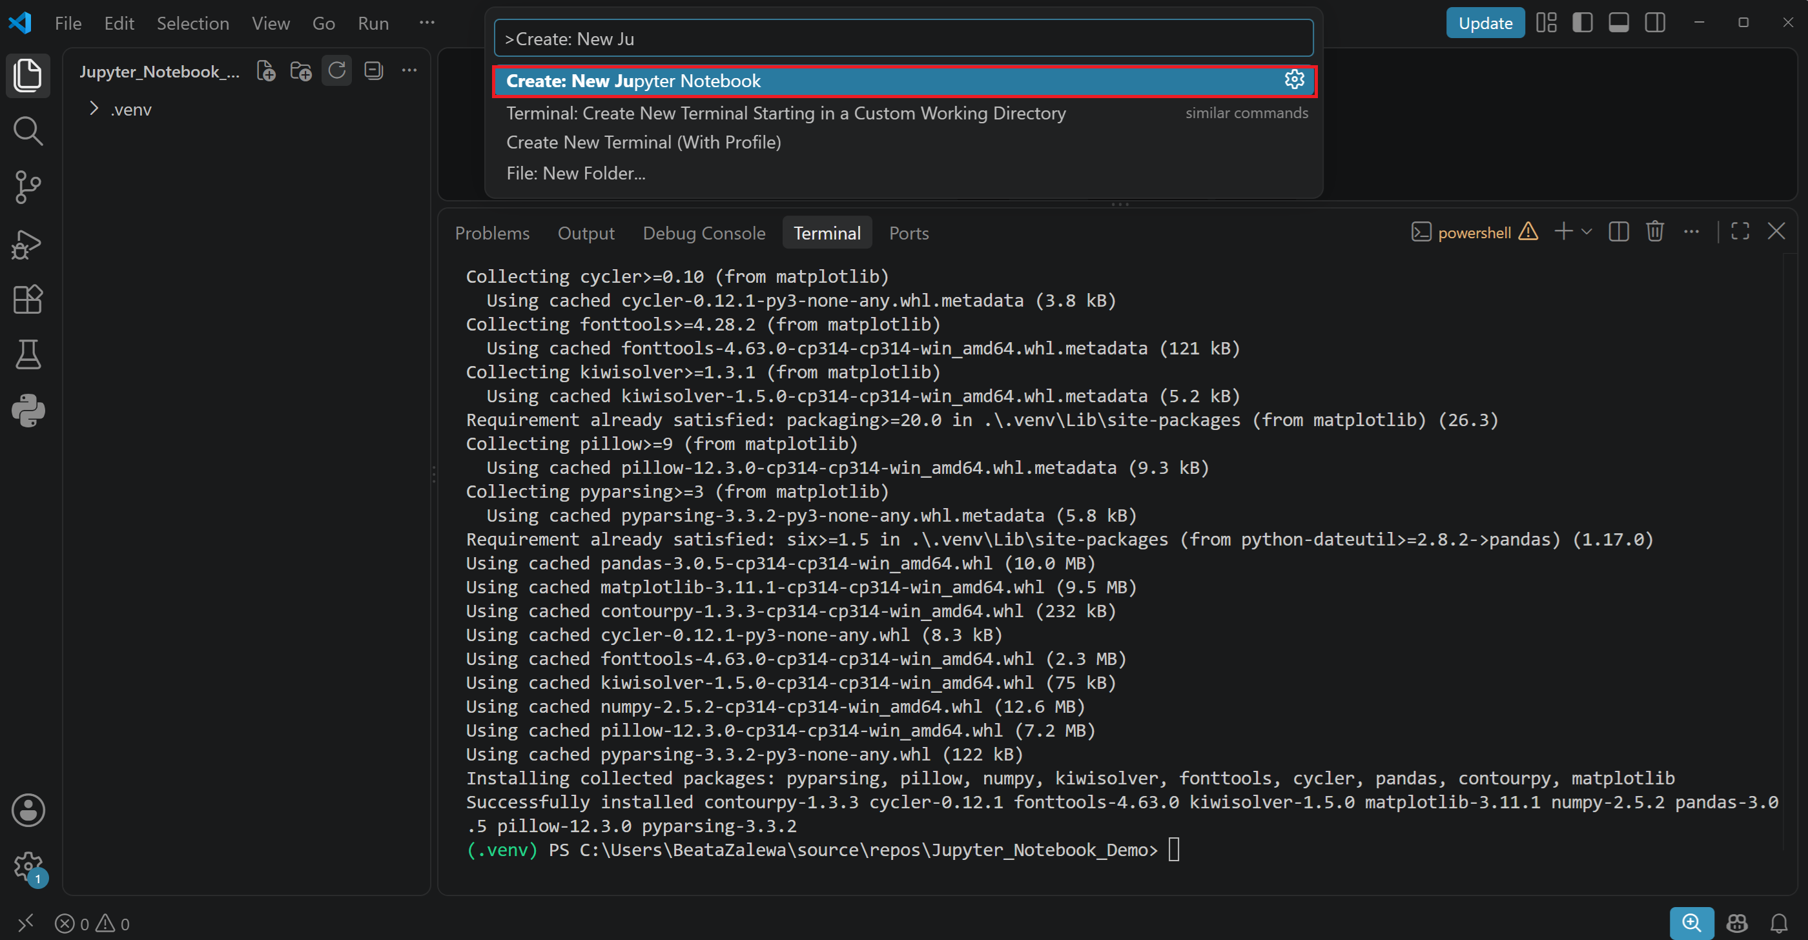Open Copilot status icon

(1736, 923)
